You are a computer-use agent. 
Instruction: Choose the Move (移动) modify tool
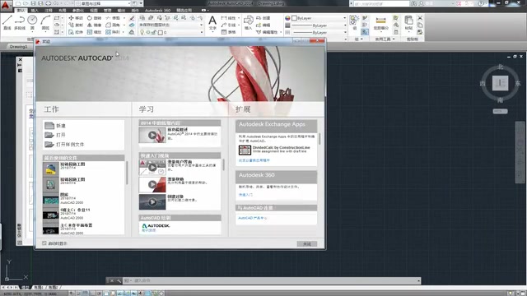[x=76, y=18]
